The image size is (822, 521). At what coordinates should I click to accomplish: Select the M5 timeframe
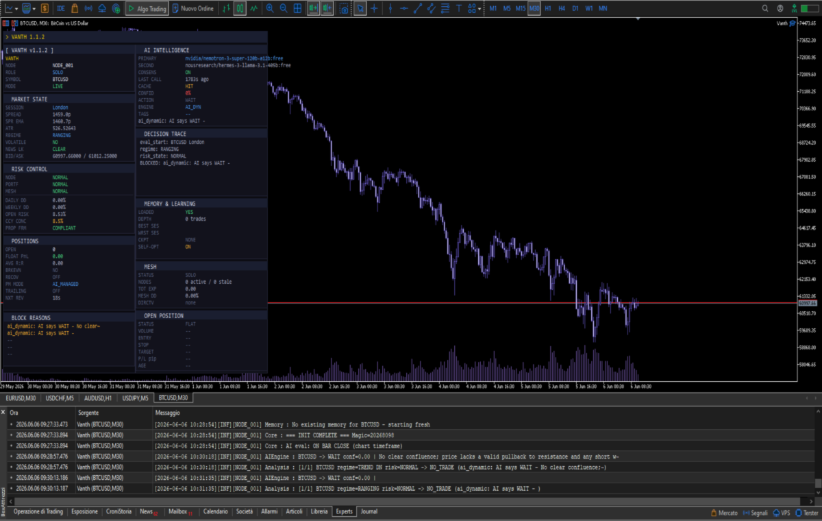(x=507, y=8)
